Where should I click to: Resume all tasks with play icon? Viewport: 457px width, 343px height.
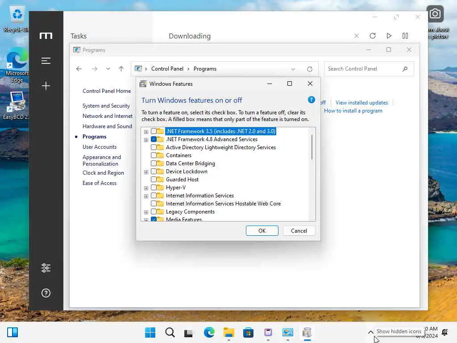tap(389, 36)
